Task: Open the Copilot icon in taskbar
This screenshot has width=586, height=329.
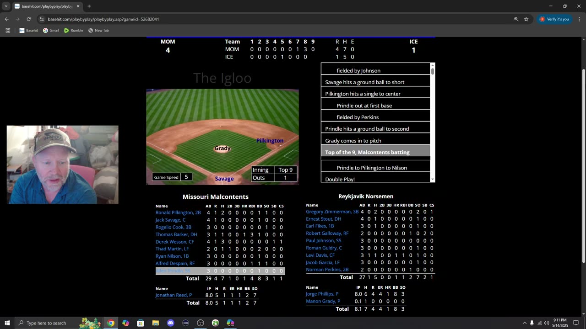Action: click(126, 323)
